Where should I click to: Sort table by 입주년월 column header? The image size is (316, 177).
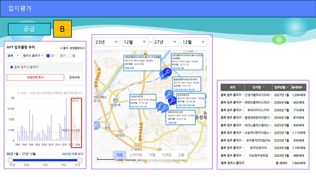[281, 87]
